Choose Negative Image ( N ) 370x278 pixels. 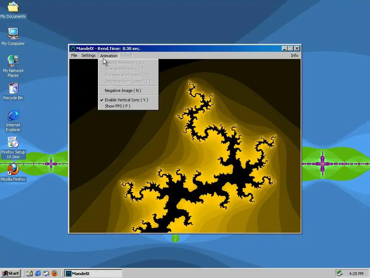point(128,90)
